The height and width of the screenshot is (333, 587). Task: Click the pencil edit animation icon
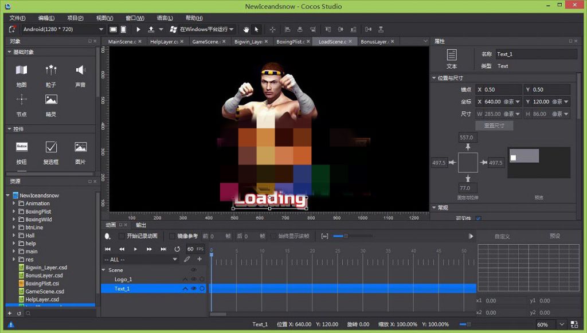tap(187, 259)
